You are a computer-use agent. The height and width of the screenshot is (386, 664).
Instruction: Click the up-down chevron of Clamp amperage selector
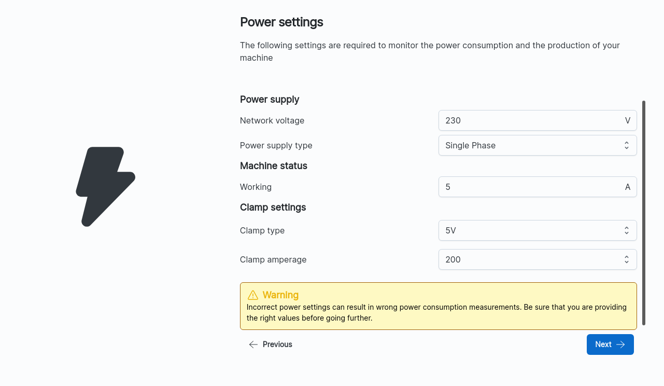point(627,259)
